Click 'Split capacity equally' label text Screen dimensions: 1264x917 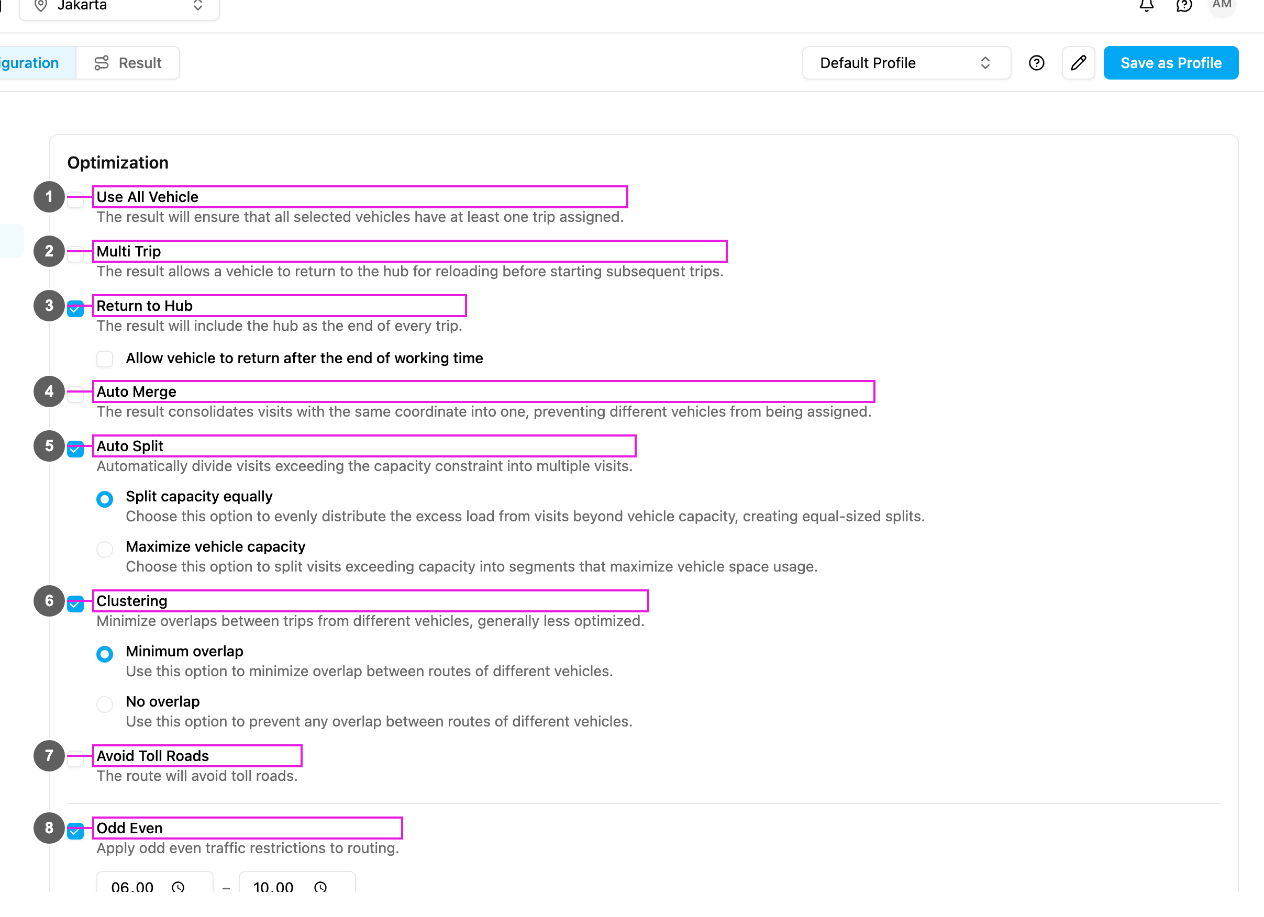[199, 497]
